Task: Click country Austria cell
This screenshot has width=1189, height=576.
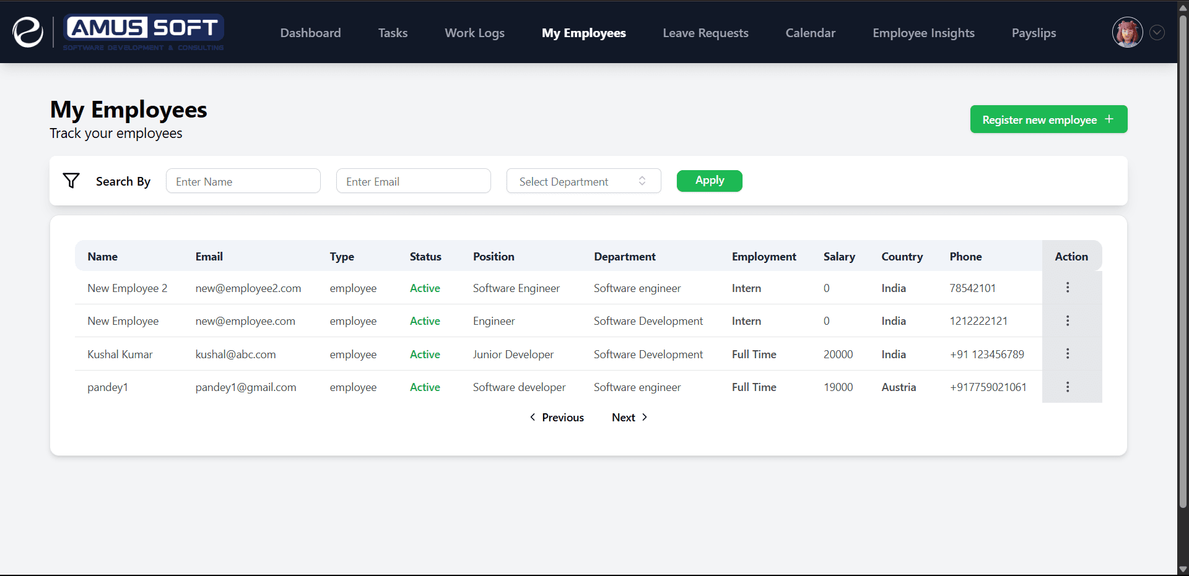Action: point(899,387)
